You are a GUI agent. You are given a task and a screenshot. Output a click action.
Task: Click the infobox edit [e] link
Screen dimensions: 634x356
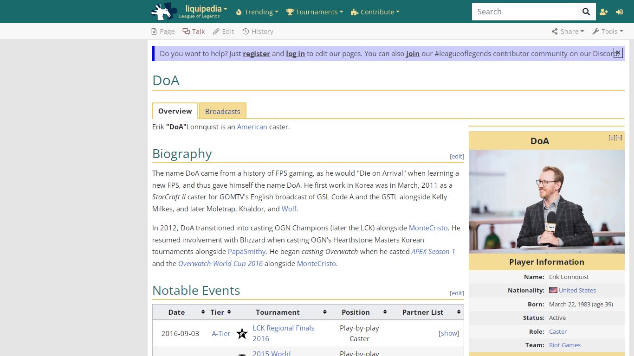click(612, 138)
